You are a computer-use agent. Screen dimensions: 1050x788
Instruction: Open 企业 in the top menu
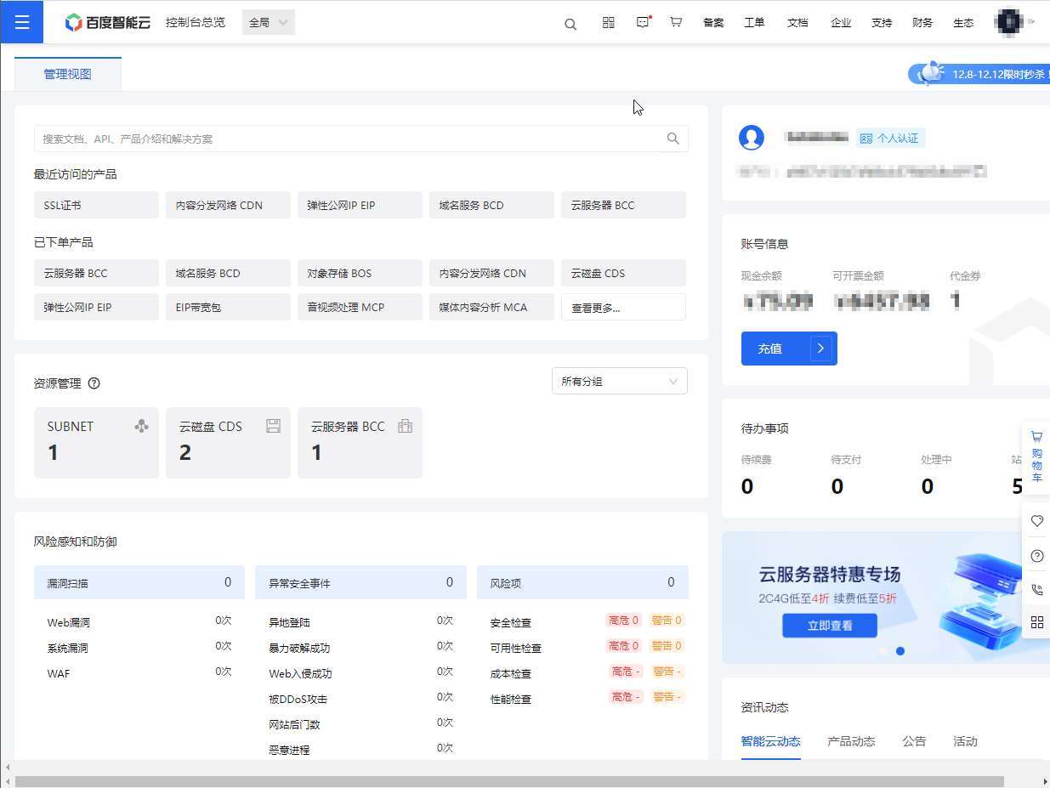click(x=841, y=23)
